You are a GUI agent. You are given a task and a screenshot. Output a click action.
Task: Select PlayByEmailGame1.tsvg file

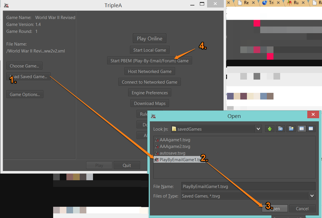179,160
